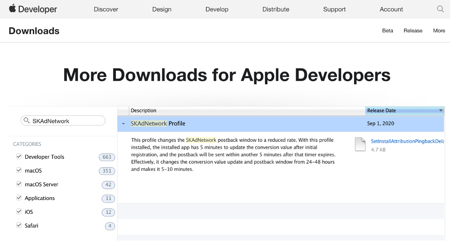Uncheck the Applications category
The image size is (451, 241).
(19, 198)
